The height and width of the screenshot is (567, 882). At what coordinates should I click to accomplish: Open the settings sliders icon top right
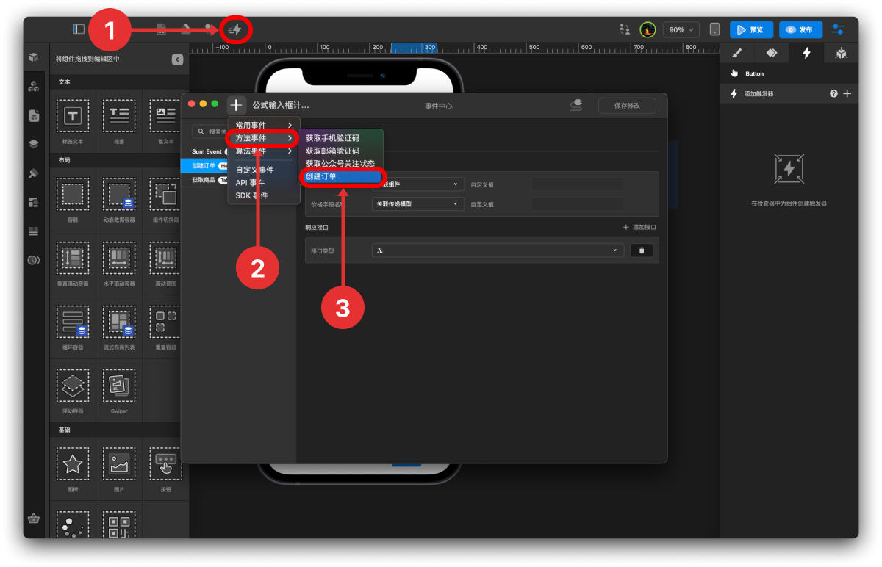point(838,29)
